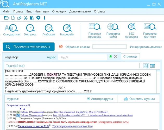Open settings via the gear icon

pyautogui.click(x=38, y=18)
